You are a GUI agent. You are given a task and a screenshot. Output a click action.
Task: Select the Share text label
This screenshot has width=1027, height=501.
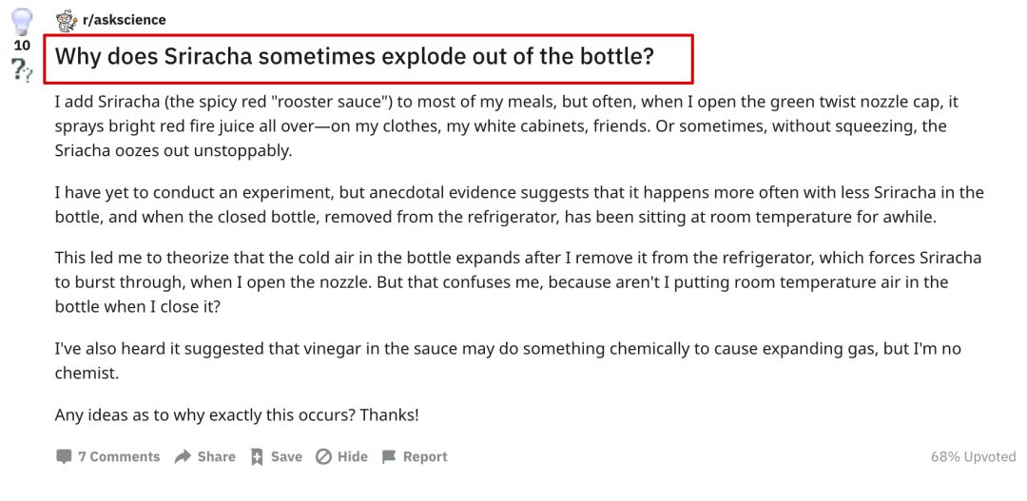pyautogui.click(x=216, y=456)
